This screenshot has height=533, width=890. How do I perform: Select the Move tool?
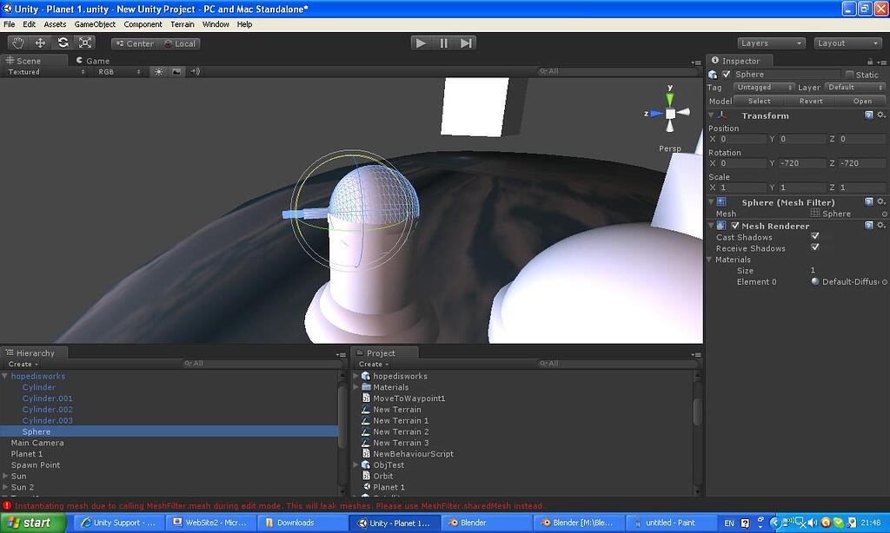[x=39, y=43]
